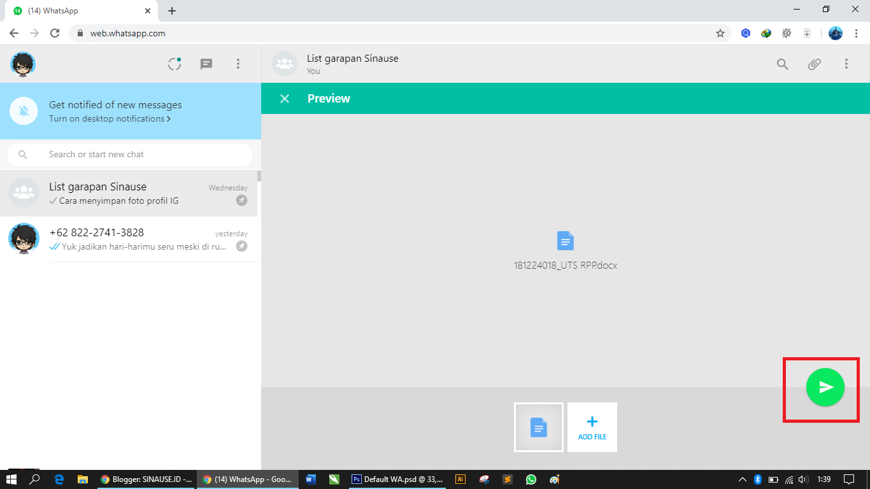
Task: Open the sidebar three-dot menu
Action: (238, 64)
